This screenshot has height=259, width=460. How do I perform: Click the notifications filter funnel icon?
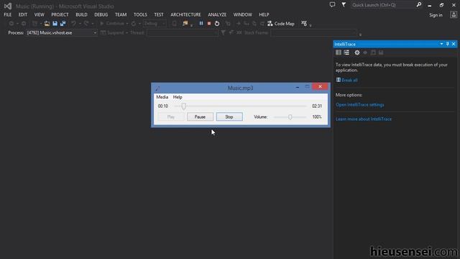[x=344, y=5]
